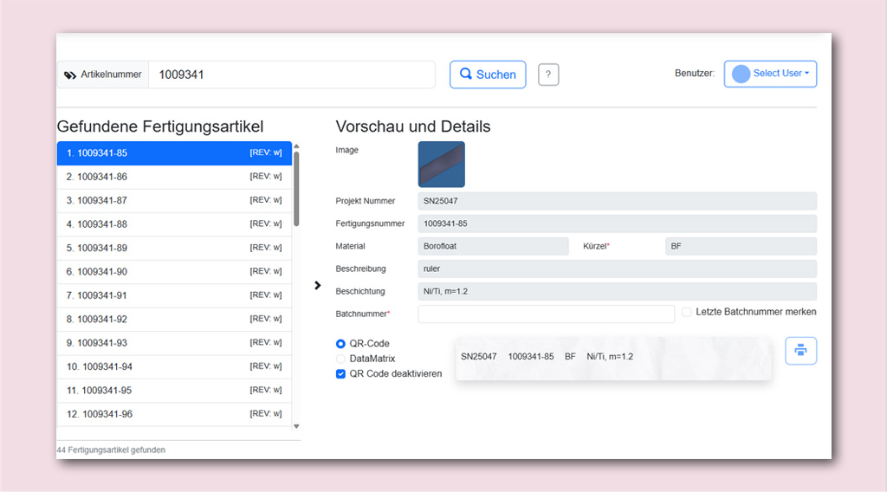Click the Artikelnummer tag icon
The height and width of the screenshot is (492, 887).
tap(70, 74)
